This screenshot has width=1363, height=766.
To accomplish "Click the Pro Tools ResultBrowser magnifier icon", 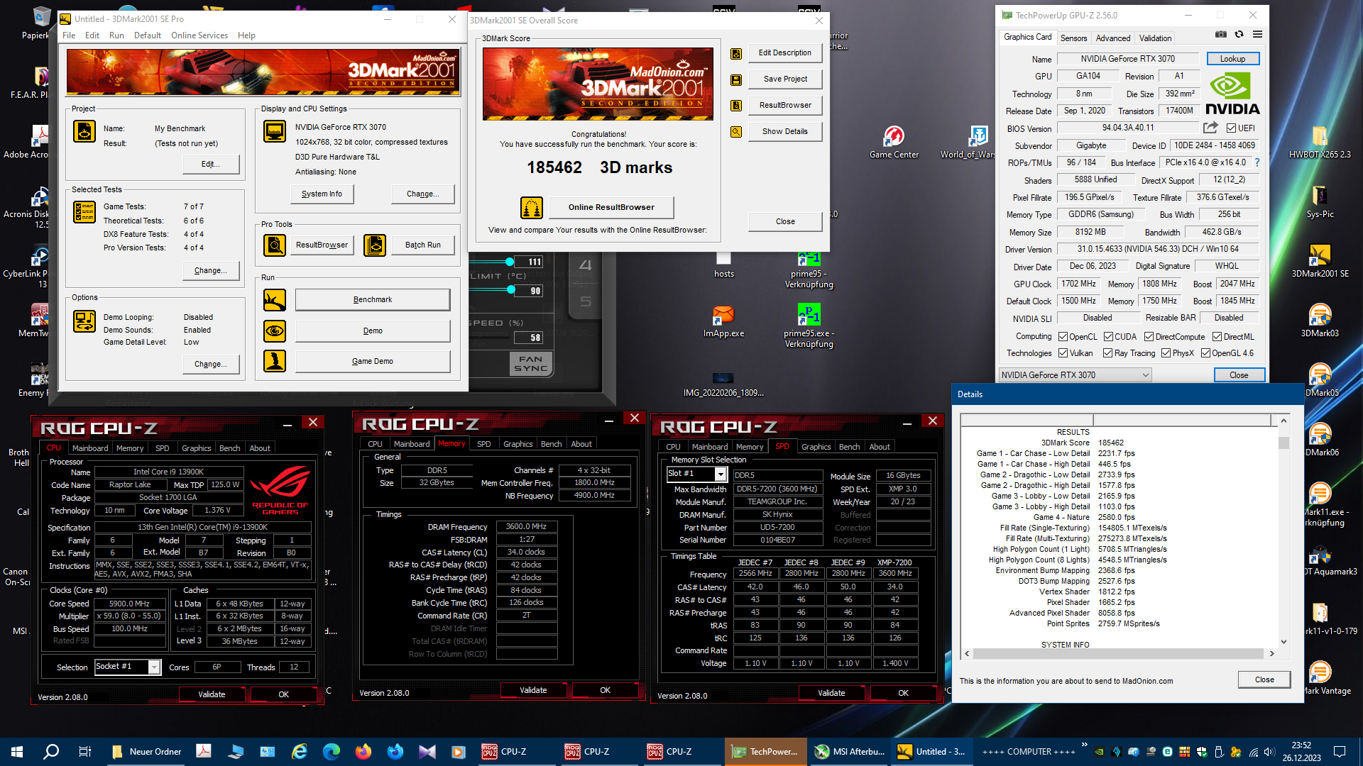I will 274,245.
